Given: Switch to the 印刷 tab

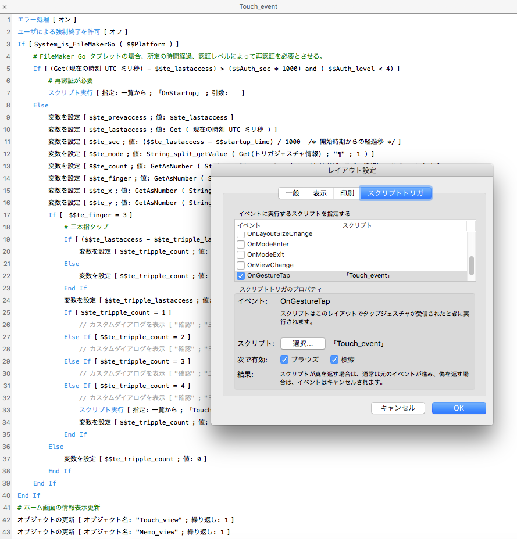Looking at the screenshot, I should tap(347, 193).
